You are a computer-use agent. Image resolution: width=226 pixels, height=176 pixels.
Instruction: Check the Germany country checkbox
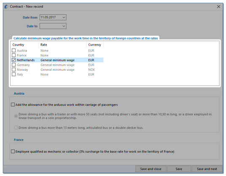click(13, 65)
